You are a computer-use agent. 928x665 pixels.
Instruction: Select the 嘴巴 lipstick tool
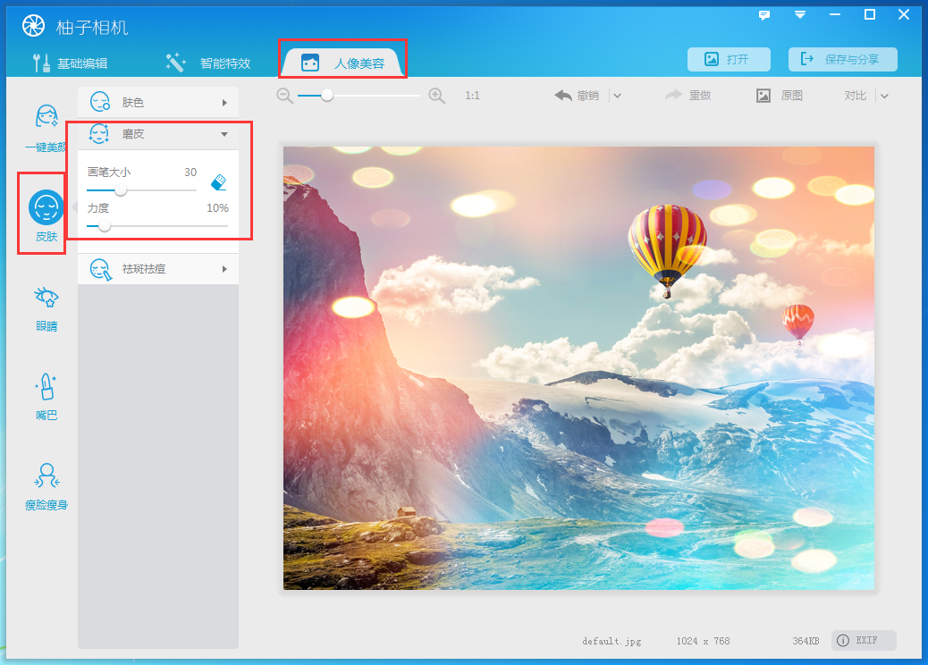(x=46, y=397)
